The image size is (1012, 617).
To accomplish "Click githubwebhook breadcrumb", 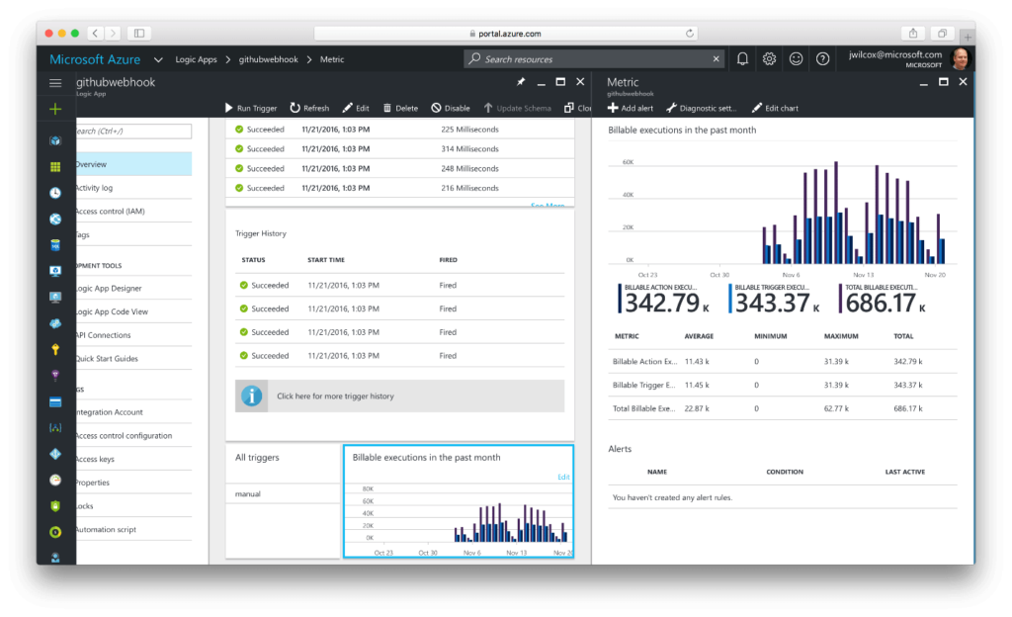I will coord(269,59).
